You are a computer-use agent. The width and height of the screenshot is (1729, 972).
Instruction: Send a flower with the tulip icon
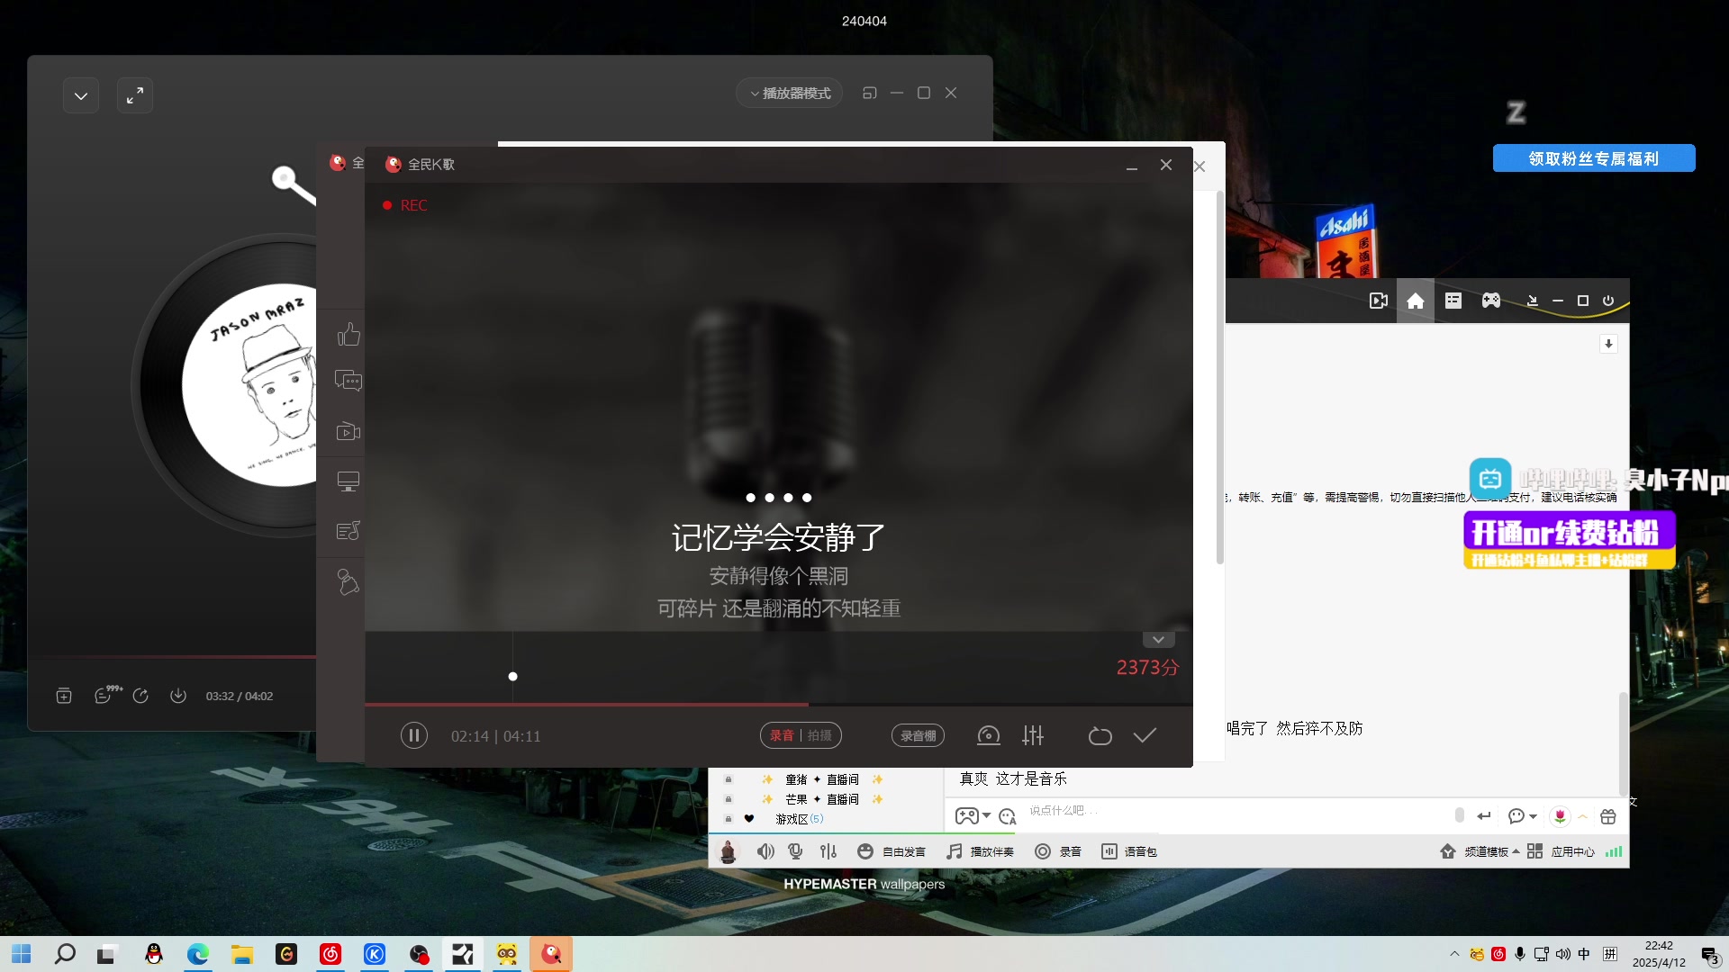tap(1560, 816)
